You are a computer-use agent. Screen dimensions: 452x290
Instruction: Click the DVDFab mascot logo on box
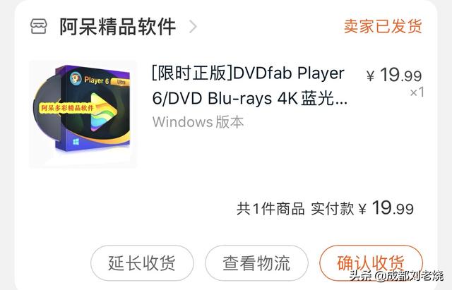pos(76,78)
